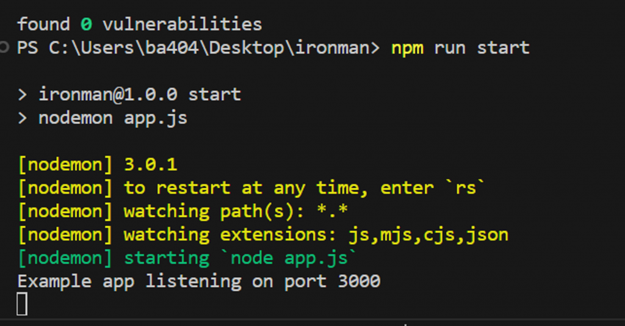Viewport: 625px width, 326px height.
Task: Click the "found 0 vulnerabilities" line
Action: [140, 24]
